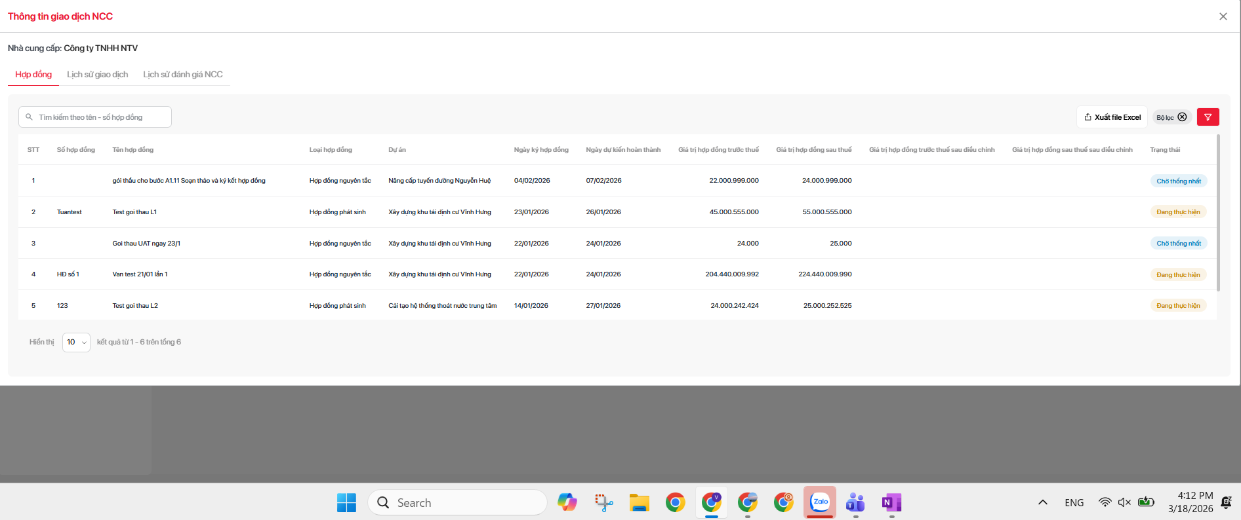Click the volume muted icon in system tray
The image size is (1241, 520).
tap(1124, 502)
